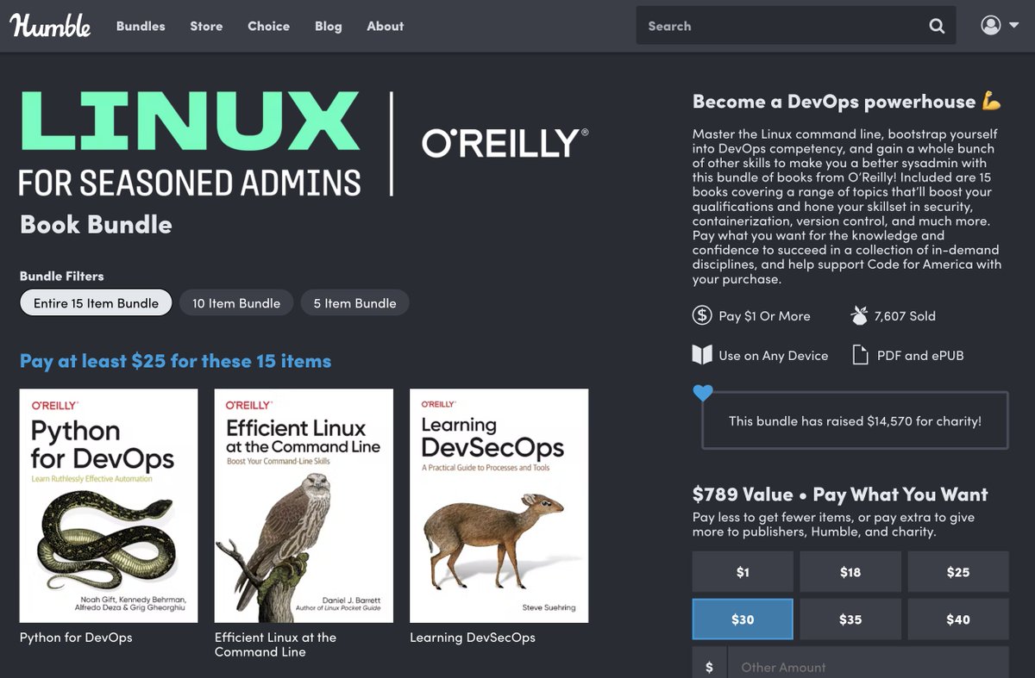Click the Humble logo
1035x678 pixels.
pyautogui.click(x=50, y=26)
